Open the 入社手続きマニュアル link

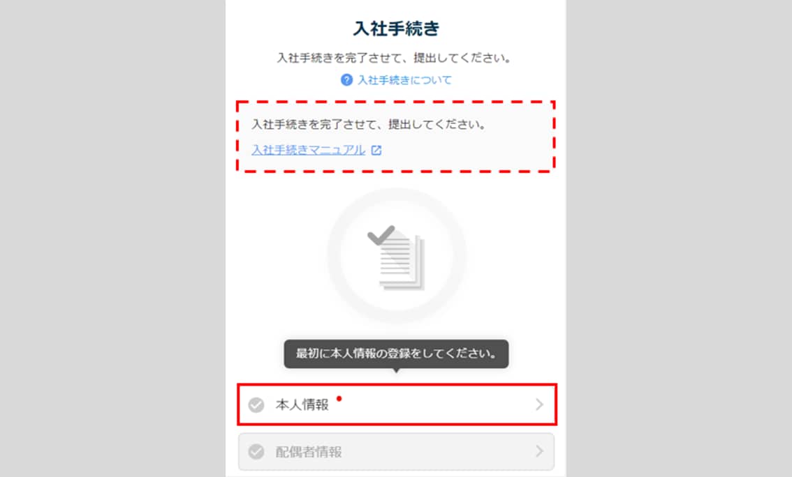(308, 150)
